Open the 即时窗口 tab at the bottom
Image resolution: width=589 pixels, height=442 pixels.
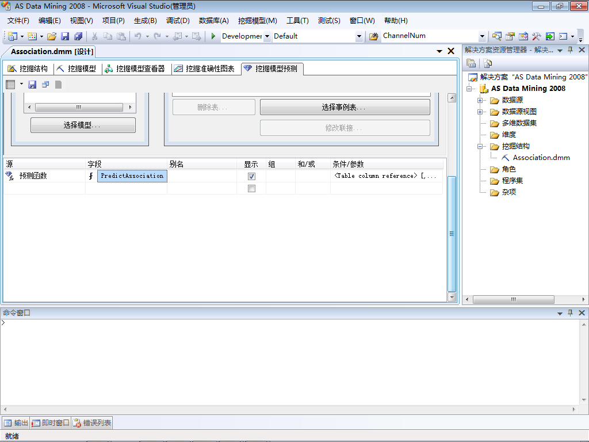coord(51,423)
